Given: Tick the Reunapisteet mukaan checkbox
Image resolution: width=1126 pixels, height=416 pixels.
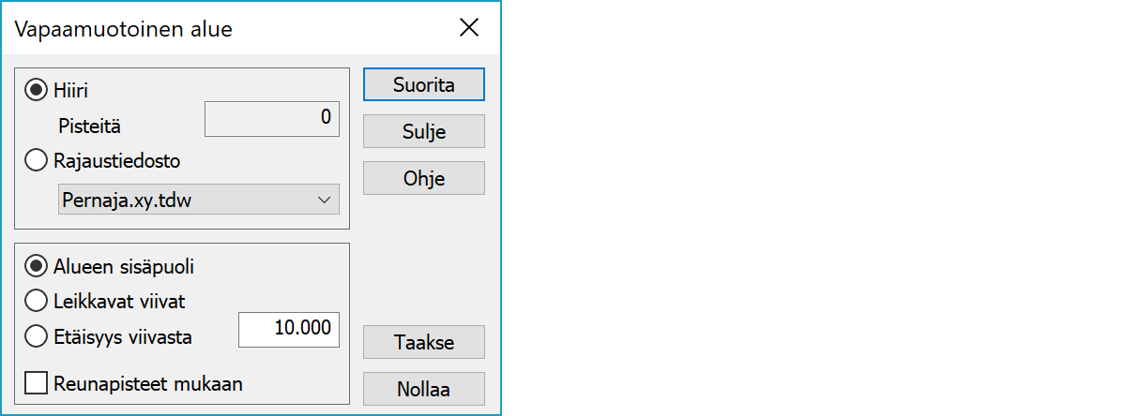Looking at the screenshot, I should [38, 383].
